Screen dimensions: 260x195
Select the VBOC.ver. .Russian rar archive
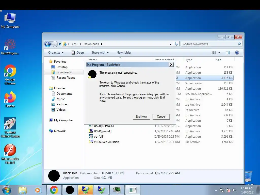(x=106, y=142)
